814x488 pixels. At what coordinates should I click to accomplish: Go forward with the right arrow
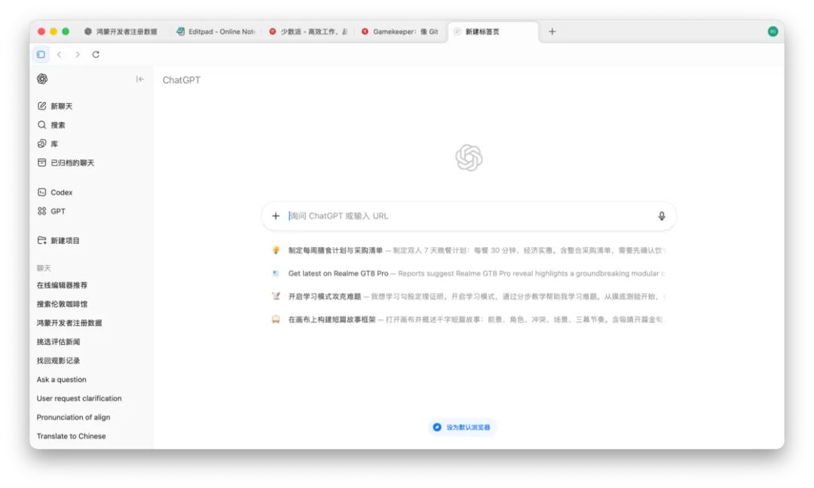click(78, 54)
